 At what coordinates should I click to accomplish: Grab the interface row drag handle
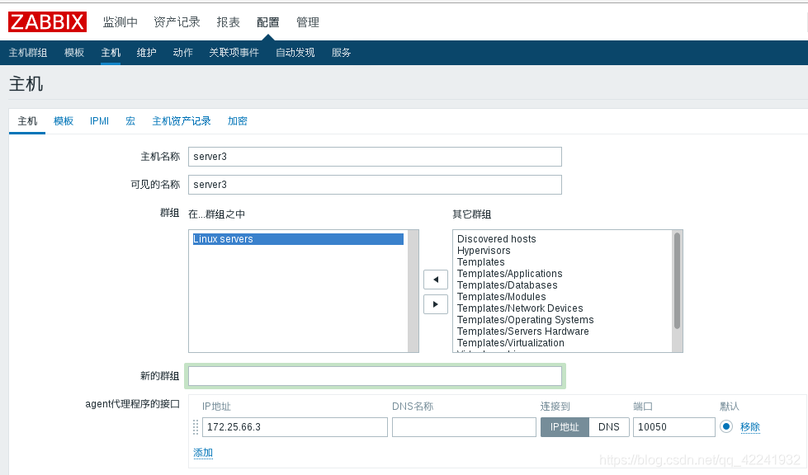196,427
